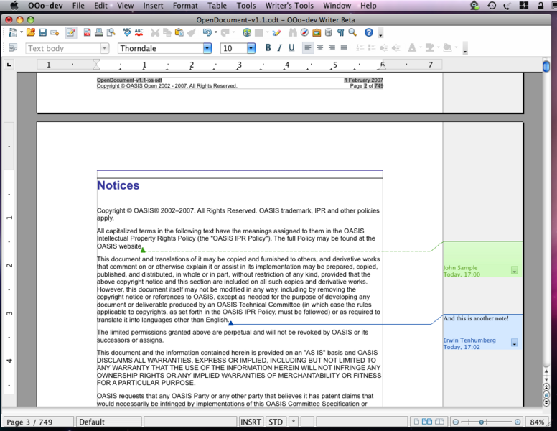The image size is (557, 431).
Task: Open the Thorndale font name dropdown
Action: pos(207,48)
